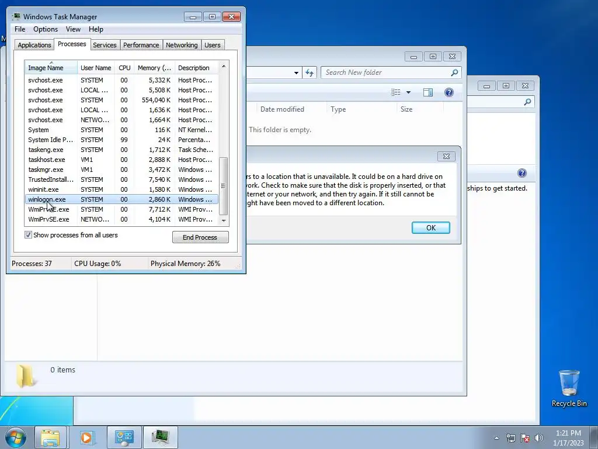Click the volume speaker tray icon
Image resolution: width=598 pixels, height=449 pixels.
coord(538,438)
